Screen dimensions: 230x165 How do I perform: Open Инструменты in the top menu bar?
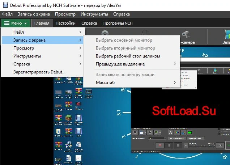pos(94,14)
